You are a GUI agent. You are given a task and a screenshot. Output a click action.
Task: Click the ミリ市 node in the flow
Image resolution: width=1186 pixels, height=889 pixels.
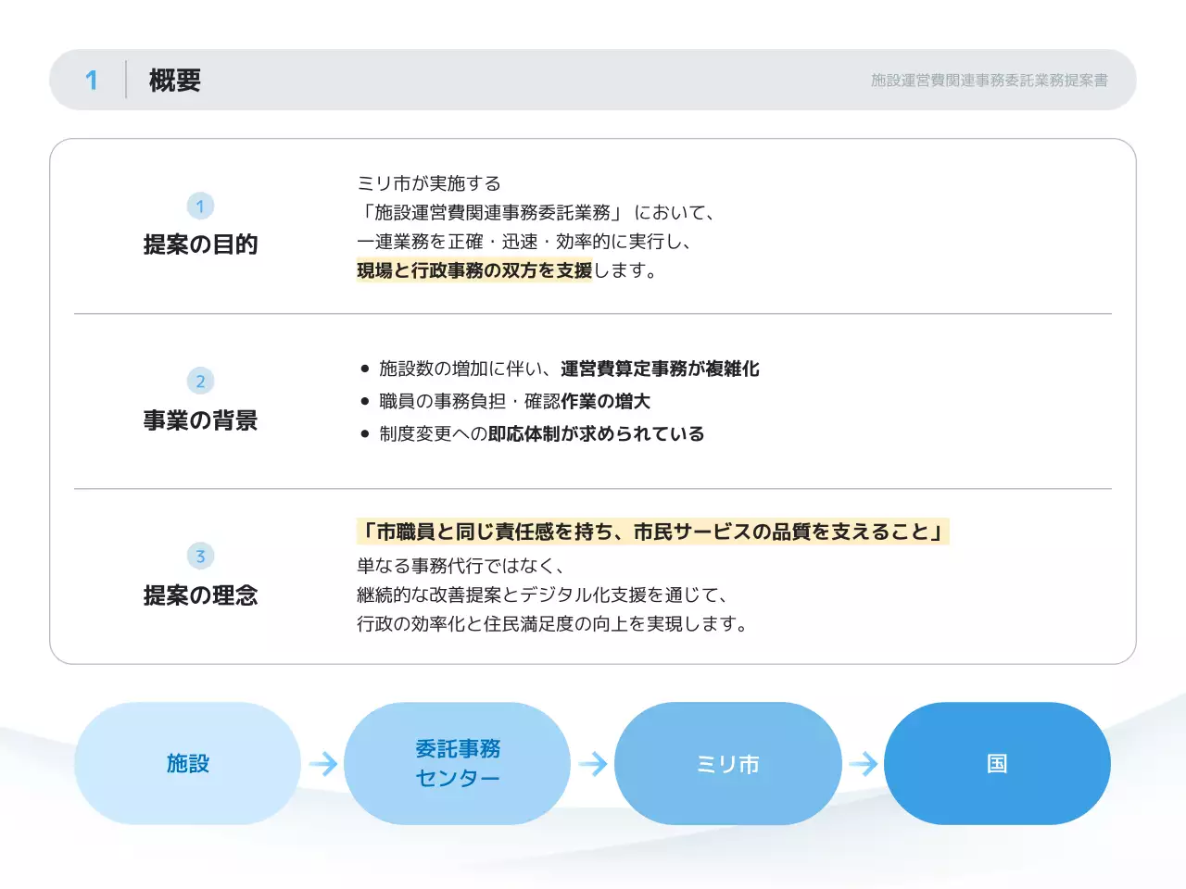[x=727, y=763]
